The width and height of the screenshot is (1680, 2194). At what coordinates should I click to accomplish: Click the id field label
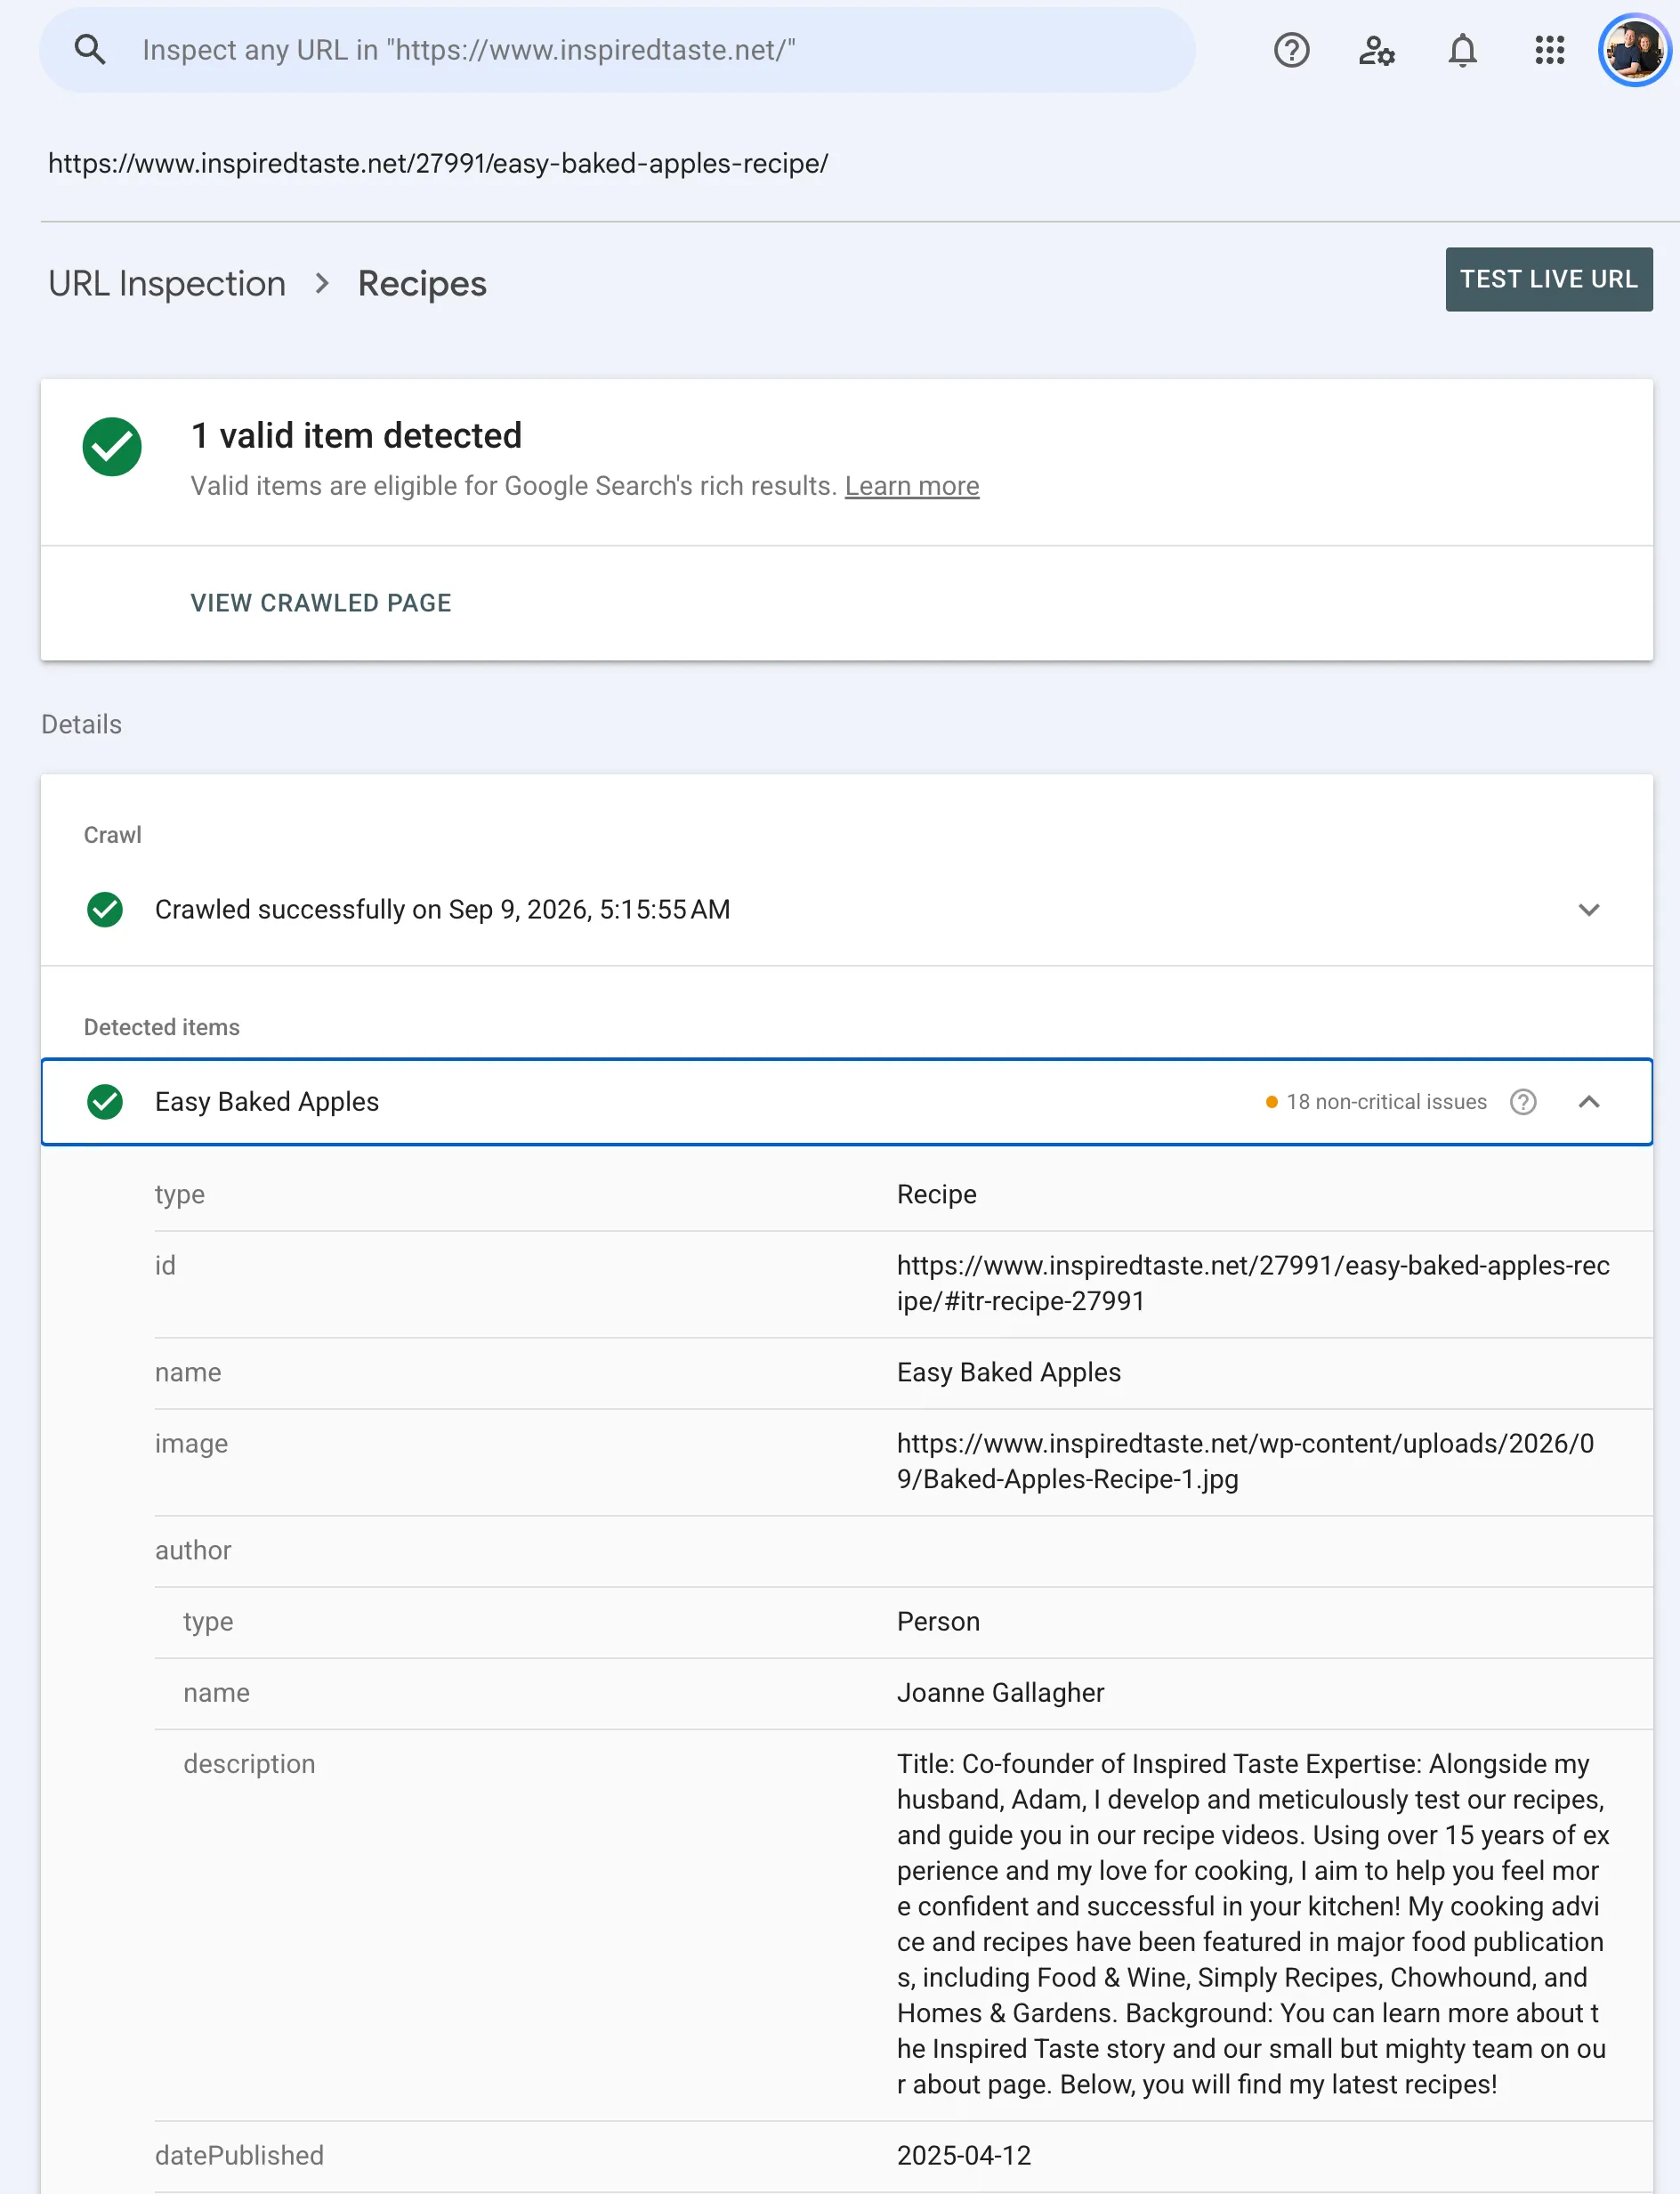pos(165,1266)
